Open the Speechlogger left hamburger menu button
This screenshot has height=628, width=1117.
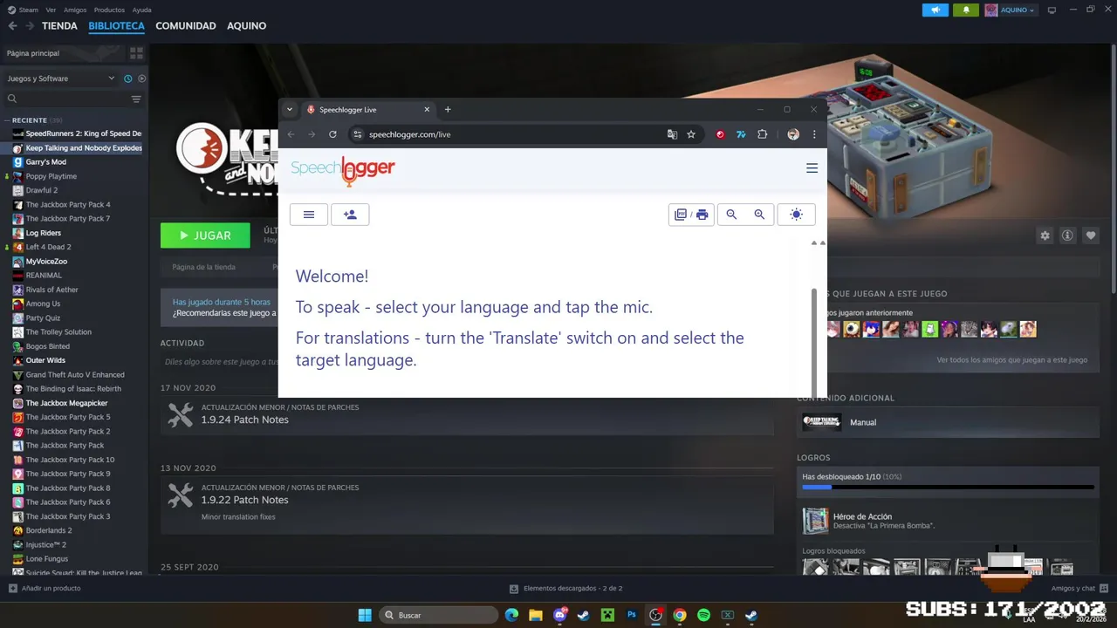[x=309, y=215]
